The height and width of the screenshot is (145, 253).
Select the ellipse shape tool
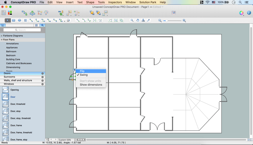tap(19, 20)
